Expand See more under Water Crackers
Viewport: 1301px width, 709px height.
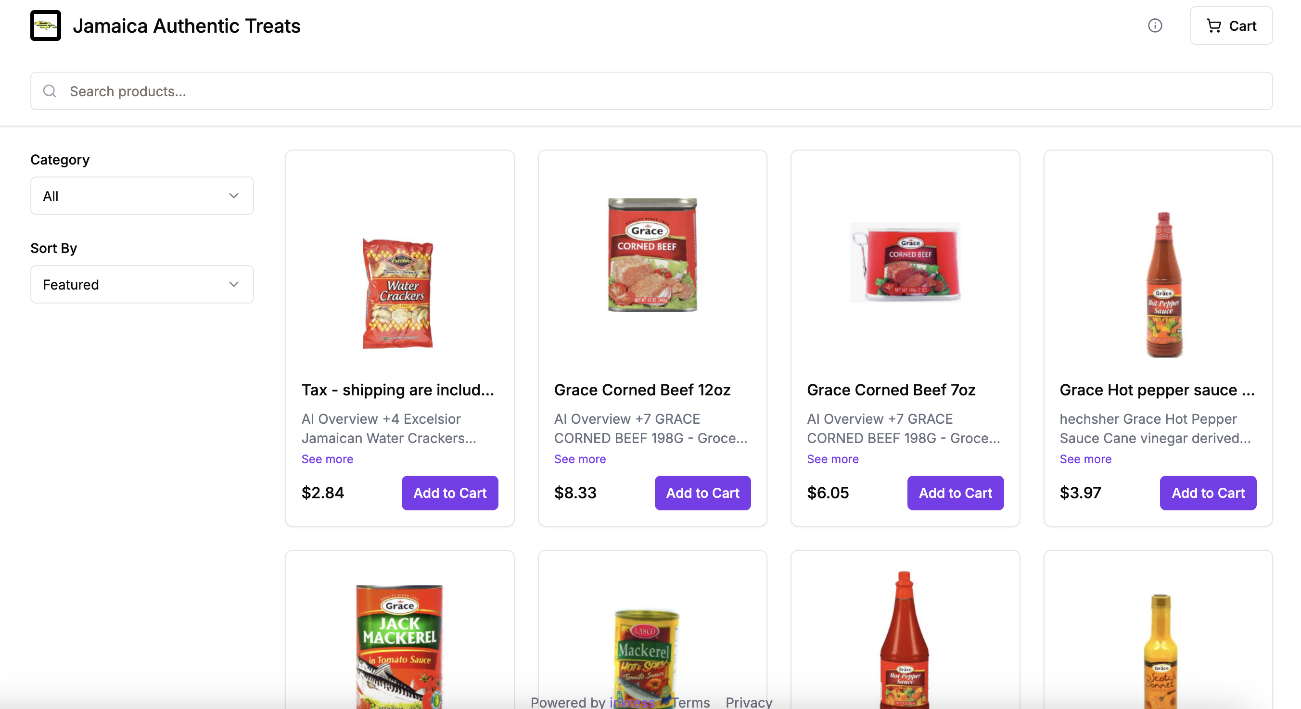(x=327, y=459)
